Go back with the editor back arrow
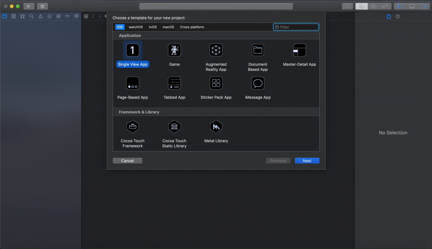 93,16
